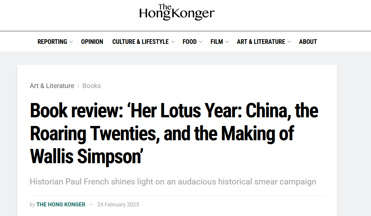Image resolution: width=371 pixels, height=216 pixels.
Task: Click the breadcrumb separator arrow before Books
Action: click(78, 86)
